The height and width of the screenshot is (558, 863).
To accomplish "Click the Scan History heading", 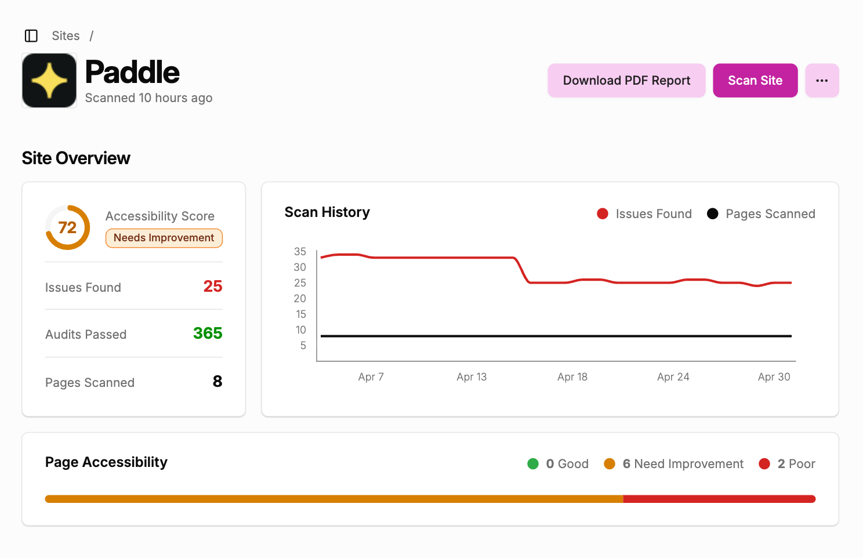I will (327, 212).
